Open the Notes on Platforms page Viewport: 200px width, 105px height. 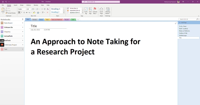coord(184,31)
